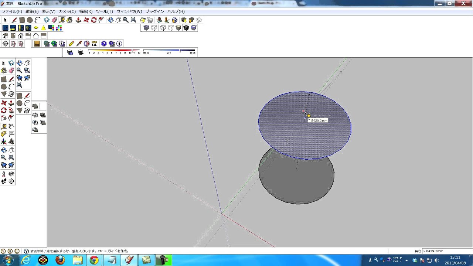This screenshot has width=473, height=266.
Task: Select Look Around eye tool
Action: coord(11,174)
